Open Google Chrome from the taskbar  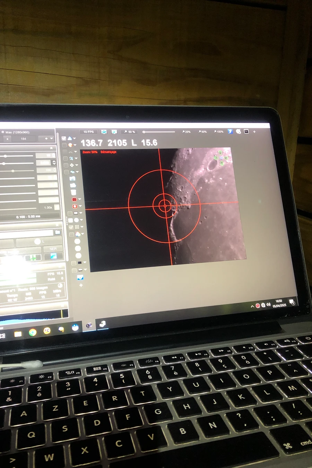32,332
